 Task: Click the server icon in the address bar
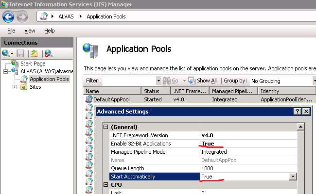coord(44,16)
